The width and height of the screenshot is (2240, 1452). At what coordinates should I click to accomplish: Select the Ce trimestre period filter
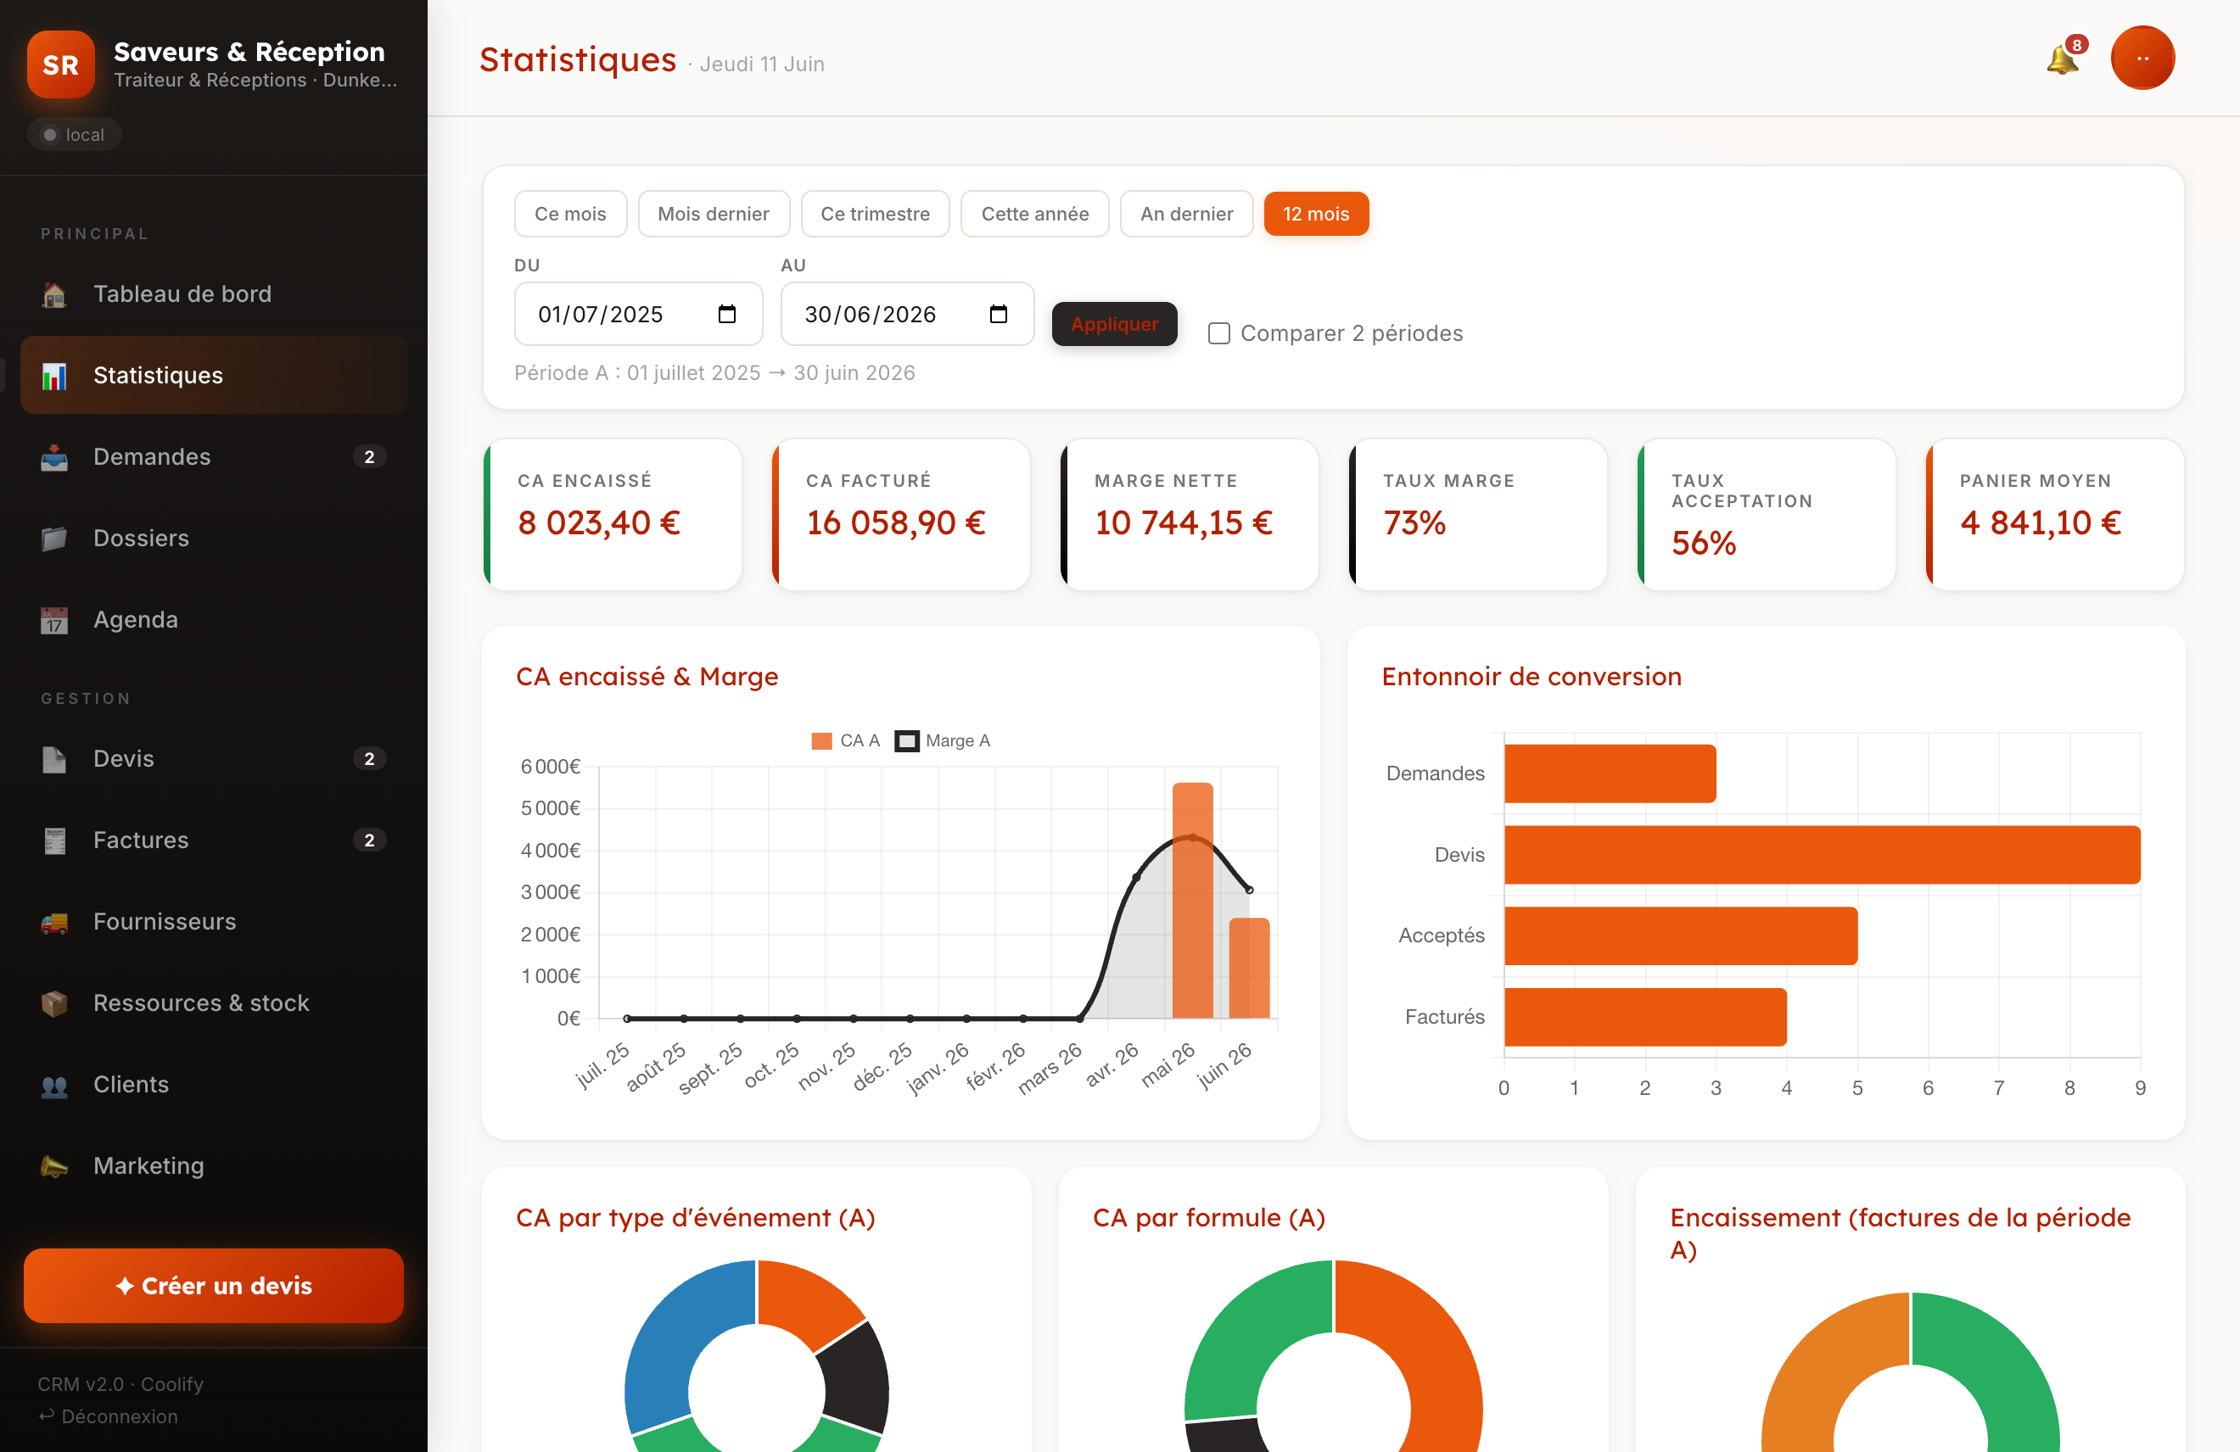(874, 214)
